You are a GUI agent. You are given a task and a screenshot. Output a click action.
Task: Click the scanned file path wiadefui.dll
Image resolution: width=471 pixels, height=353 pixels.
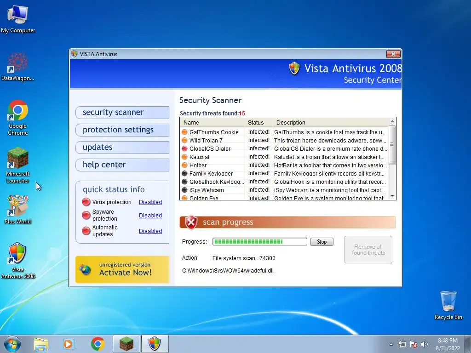point(228,270)
